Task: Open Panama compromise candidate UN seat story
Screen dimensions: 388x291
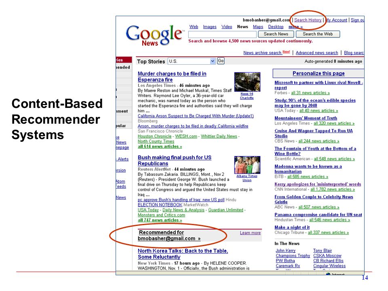Action: point(318,215)
